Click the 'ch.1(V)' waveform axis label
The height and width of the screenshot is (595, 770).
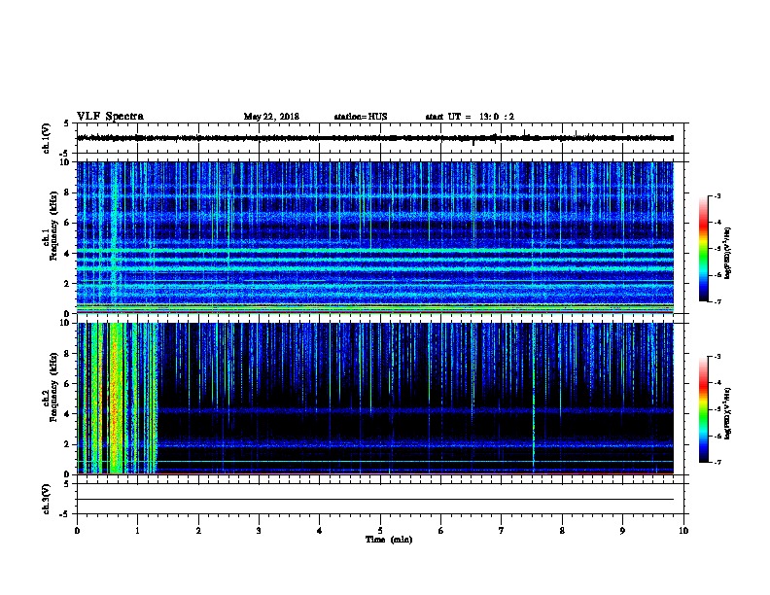coord(46,138)
